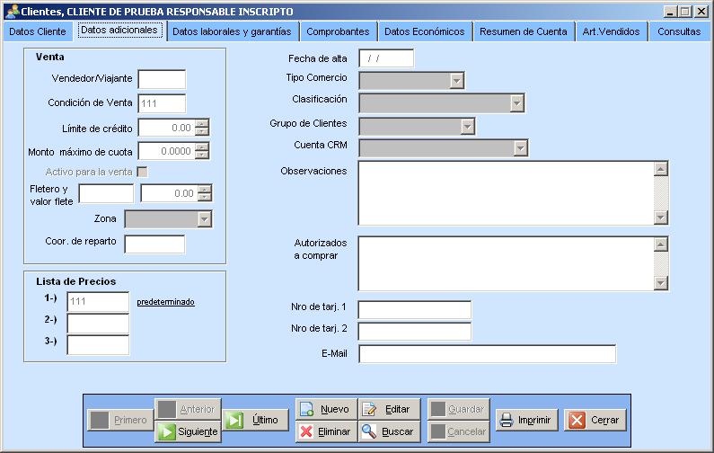Open the Clasificación combo box

[x=516, y=103]
